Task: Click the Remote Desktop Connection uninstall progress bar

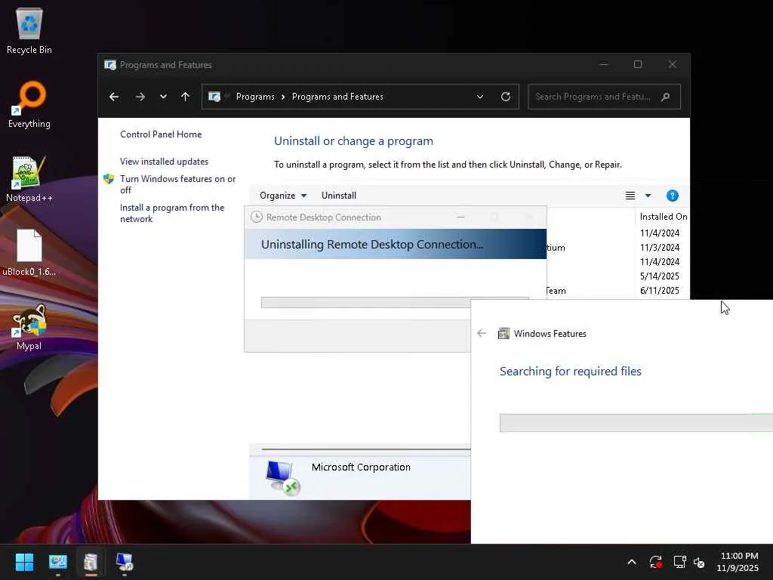Action: coord(366,302)
